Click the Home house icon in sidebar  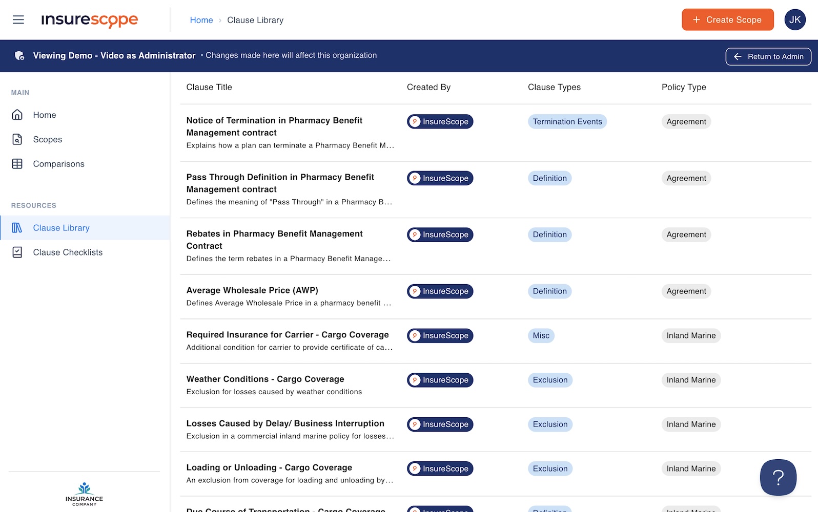[x=17, y=115]
